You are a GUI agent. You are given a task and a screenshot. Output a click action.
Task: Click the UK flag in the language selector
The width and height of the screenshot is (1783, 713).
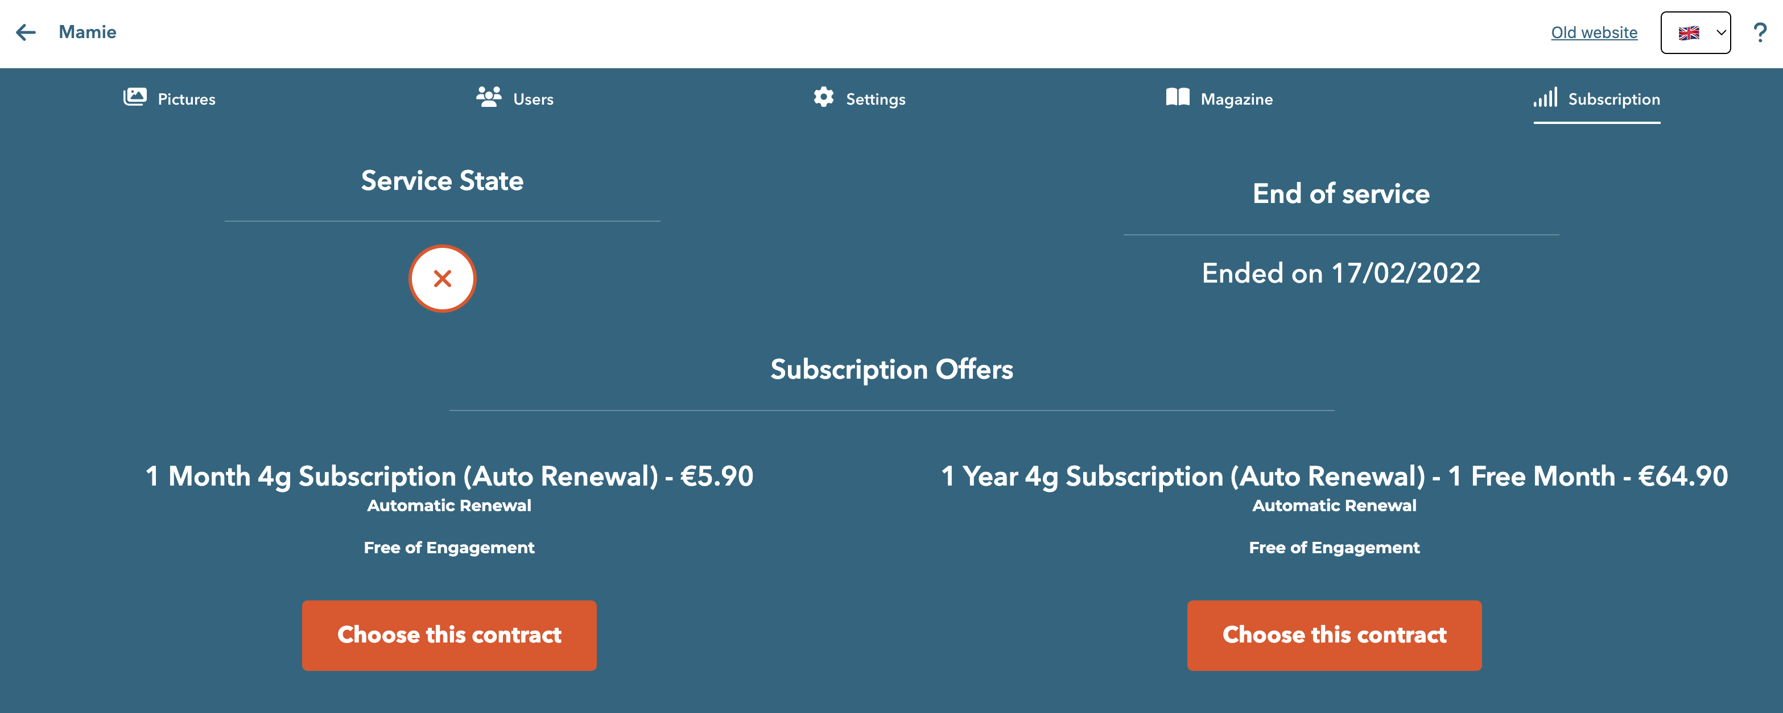[1688, 32]
